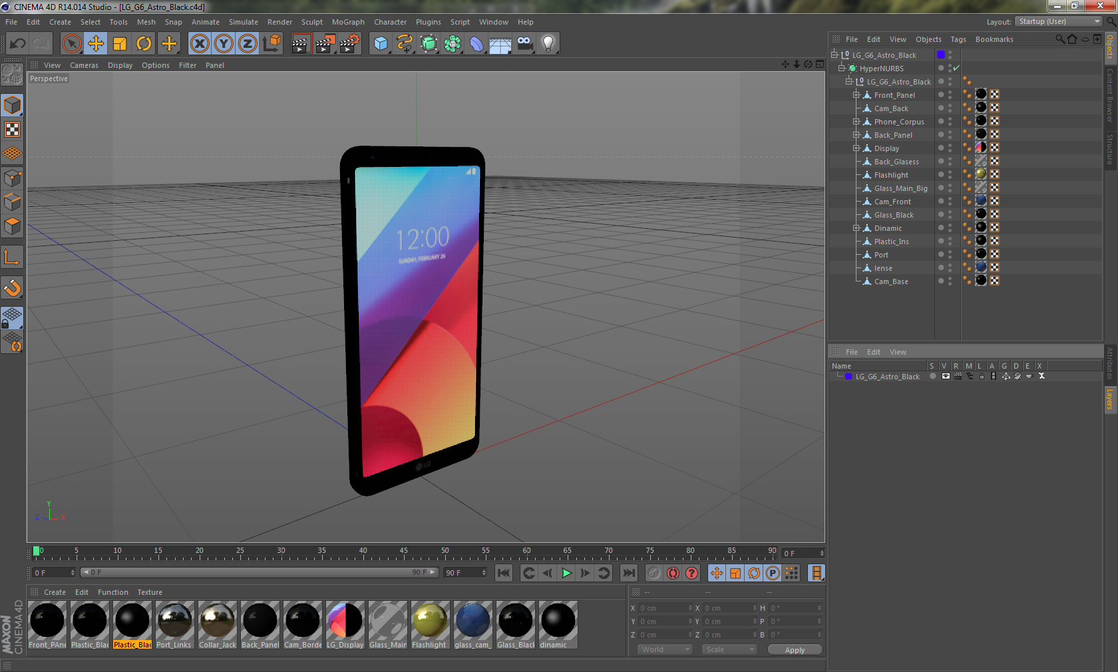Expand the Dinamic object

pyautogui.click(x=856, y=228)
